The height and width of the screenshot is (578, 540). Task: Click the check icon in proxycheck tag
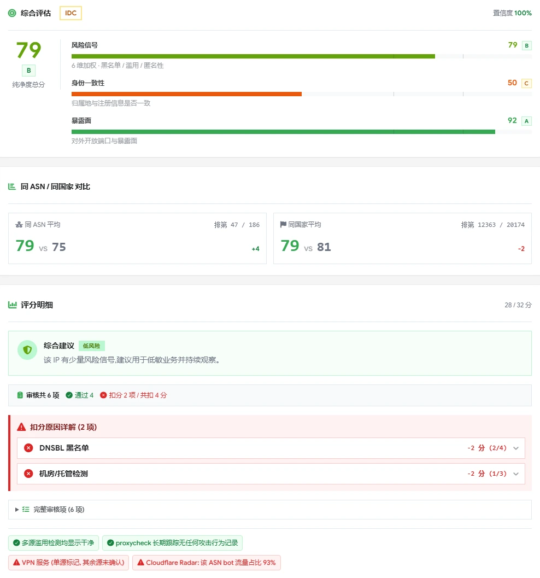[x=110, y=542]
